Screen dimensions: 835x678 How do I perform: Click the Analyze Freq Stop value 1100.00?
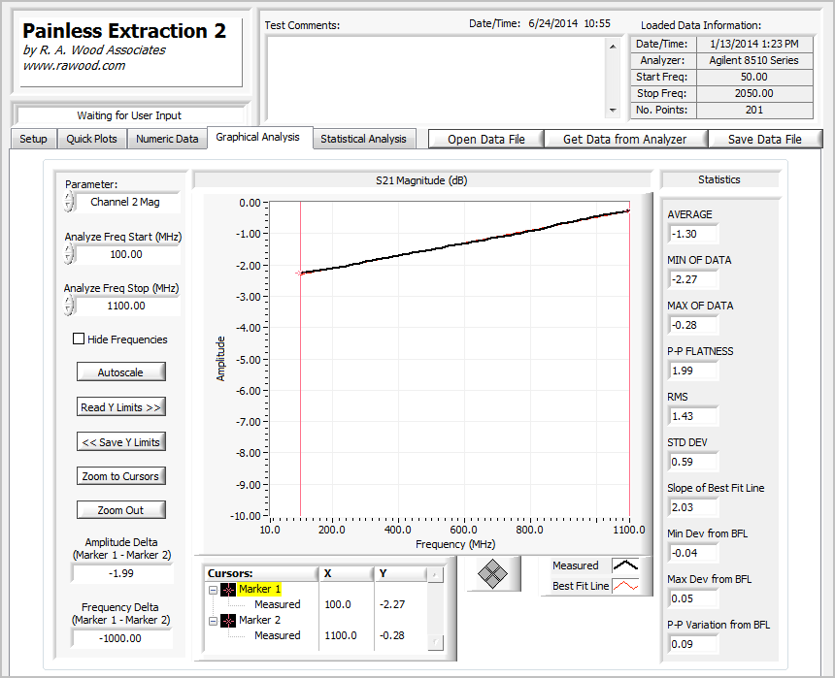click(126, 306)
